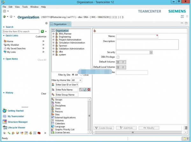Click the magnifier find icon beside role field
The width and height of the screenshot is (191, 142).
coord(81,90)
